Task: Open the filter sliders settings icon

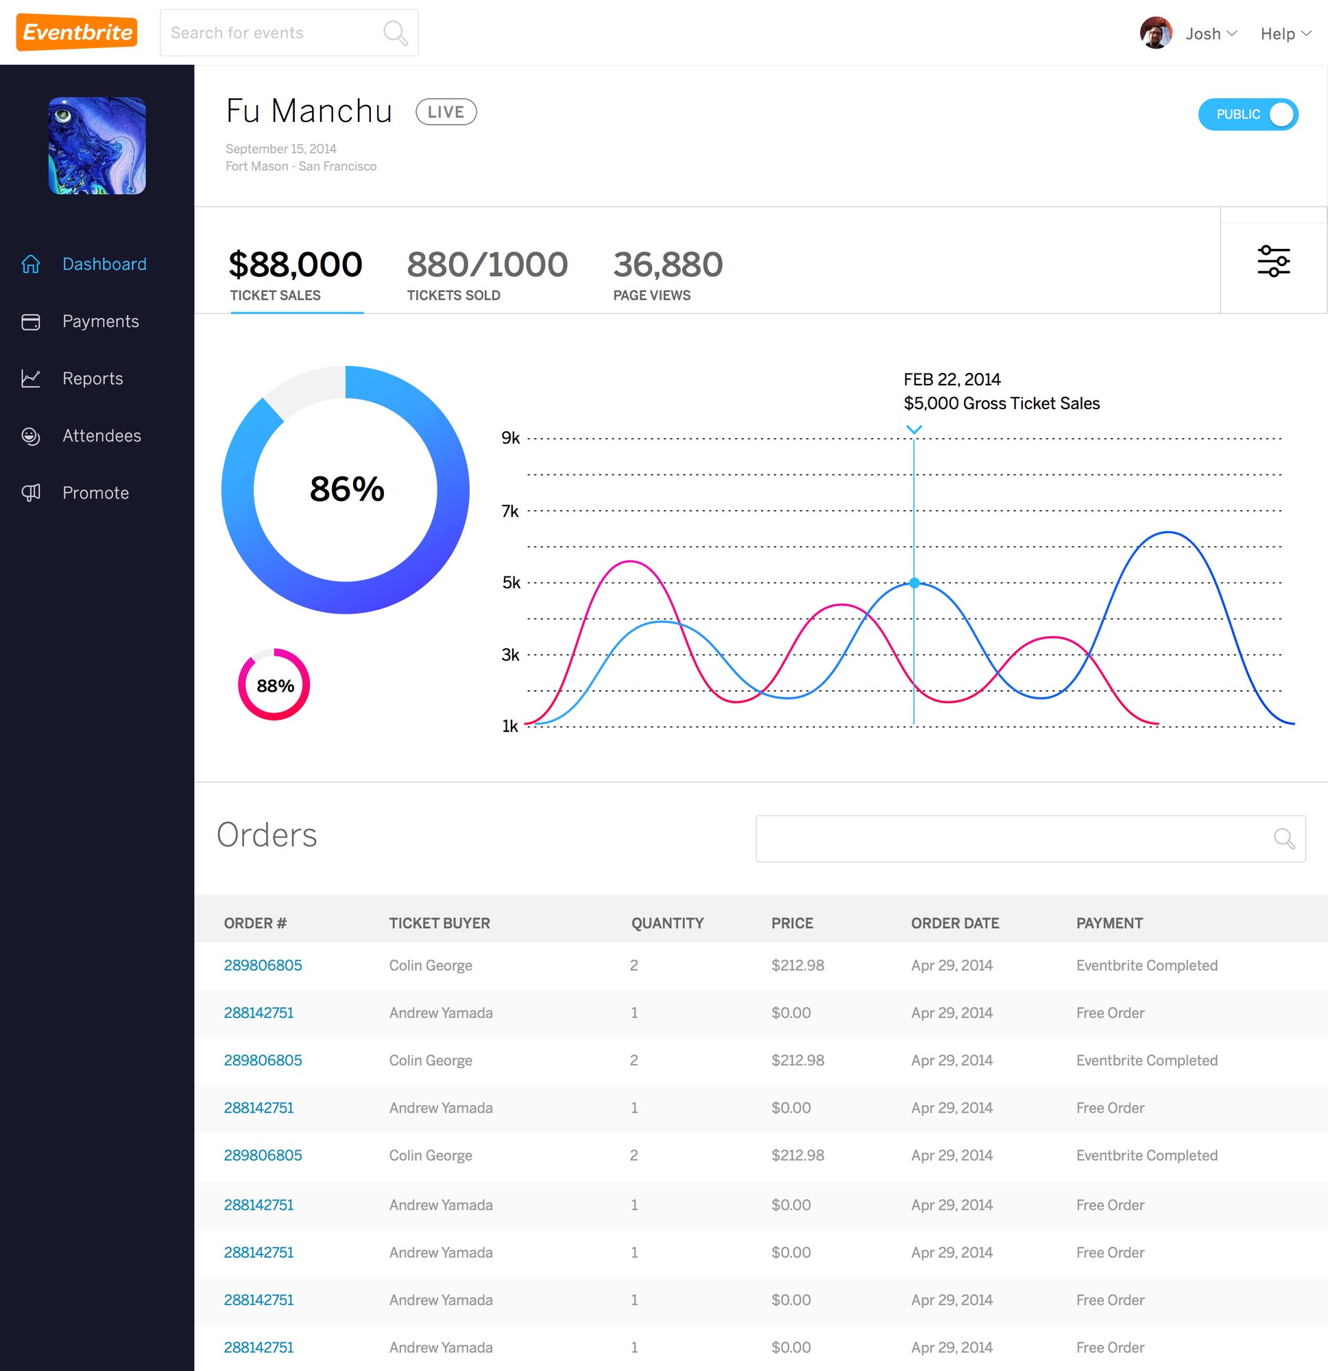Action: [1273, 261]
